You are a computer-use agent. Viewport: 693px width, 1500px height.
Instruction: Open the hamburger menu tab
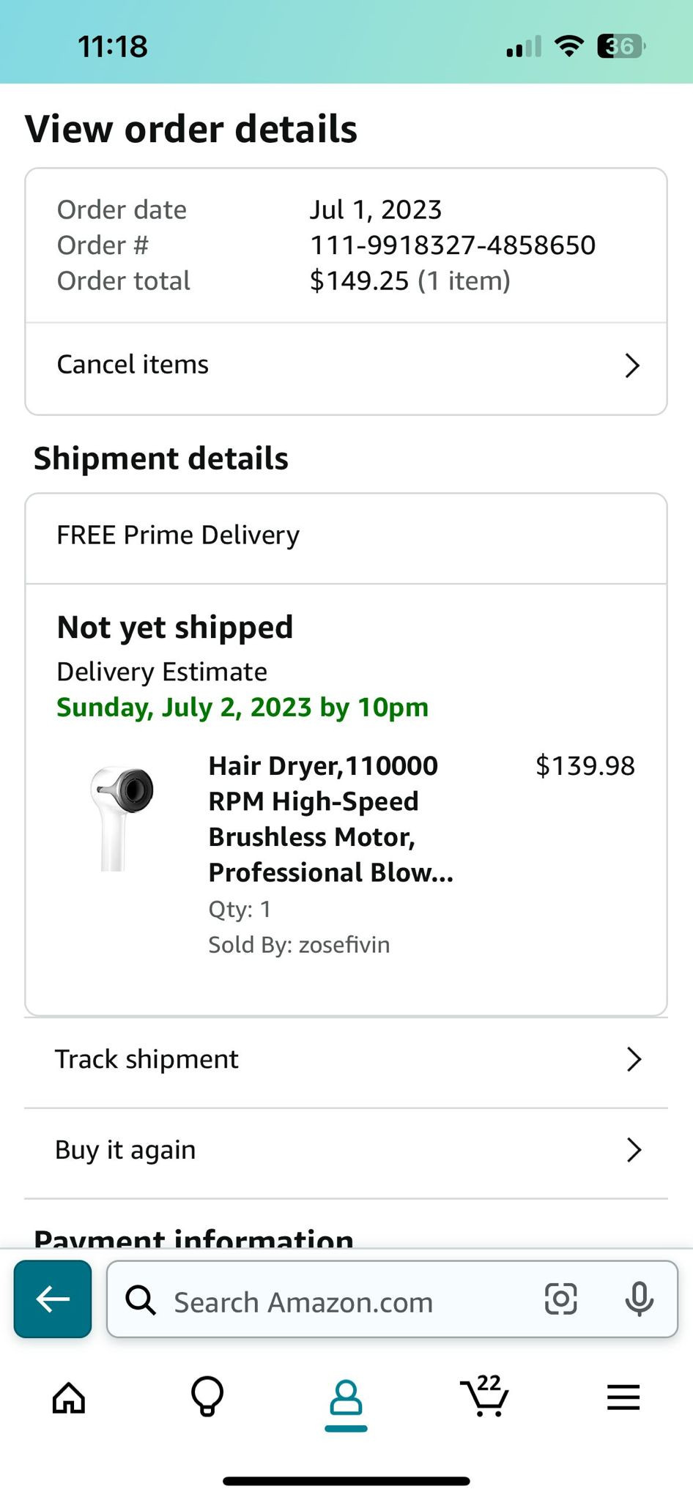tap(623, 1397)
